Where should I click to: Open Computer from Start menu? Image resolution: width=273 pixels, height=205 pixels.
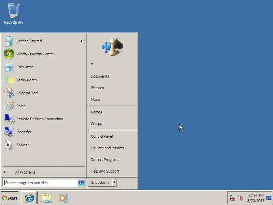(x=99, y=124)
